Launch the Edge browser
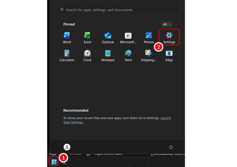This screenshot has width=237, height=167. pos(169,55)
